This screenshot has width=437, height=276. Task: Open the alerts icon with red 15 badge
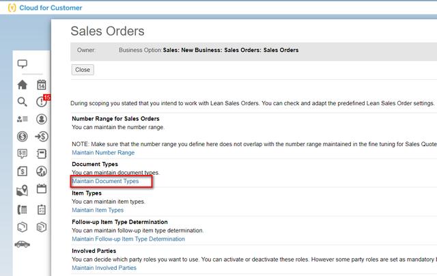[42, 101]
